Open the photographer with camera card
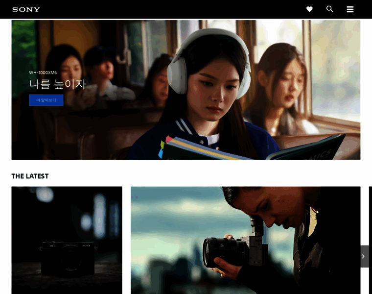 tap(246, 240)
